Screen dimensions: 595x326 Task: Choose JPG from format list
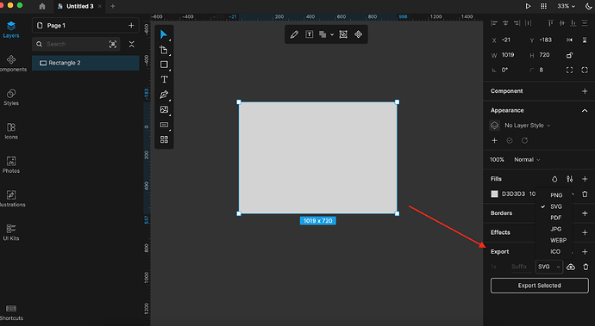coord(555,229)
